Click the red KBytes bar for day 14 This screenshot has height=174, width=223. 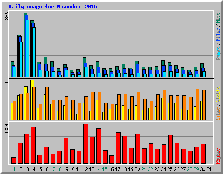[99, 146]
